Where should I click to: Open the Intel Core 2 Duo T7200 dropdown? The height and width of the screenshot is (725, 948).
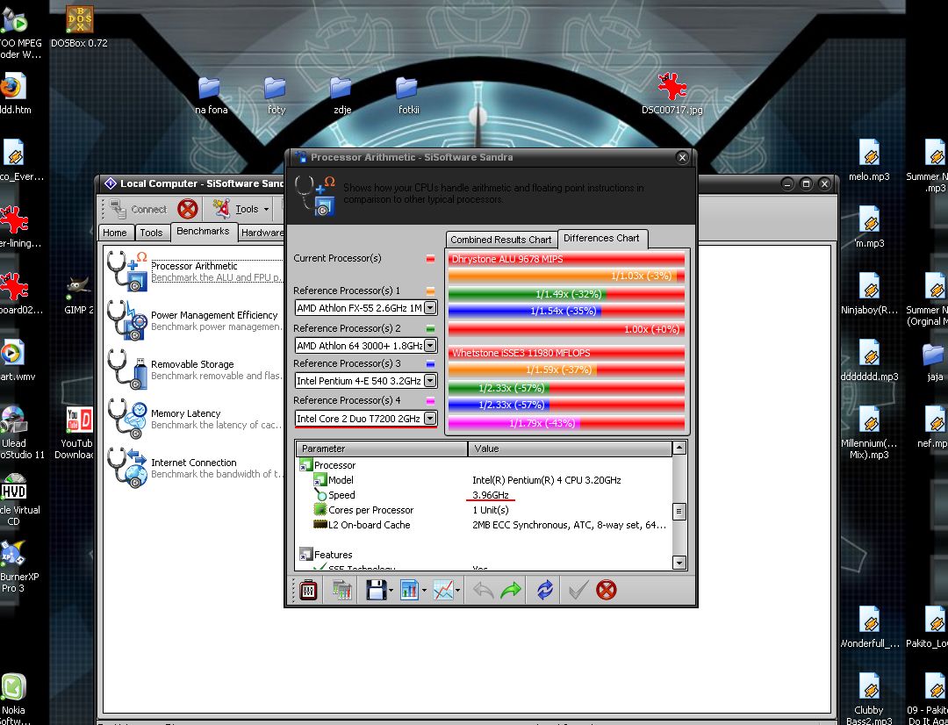430,419
